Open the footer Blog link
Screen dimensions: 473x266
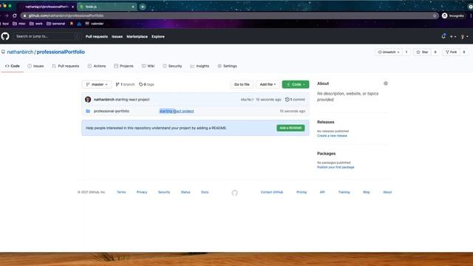[367, 192]
